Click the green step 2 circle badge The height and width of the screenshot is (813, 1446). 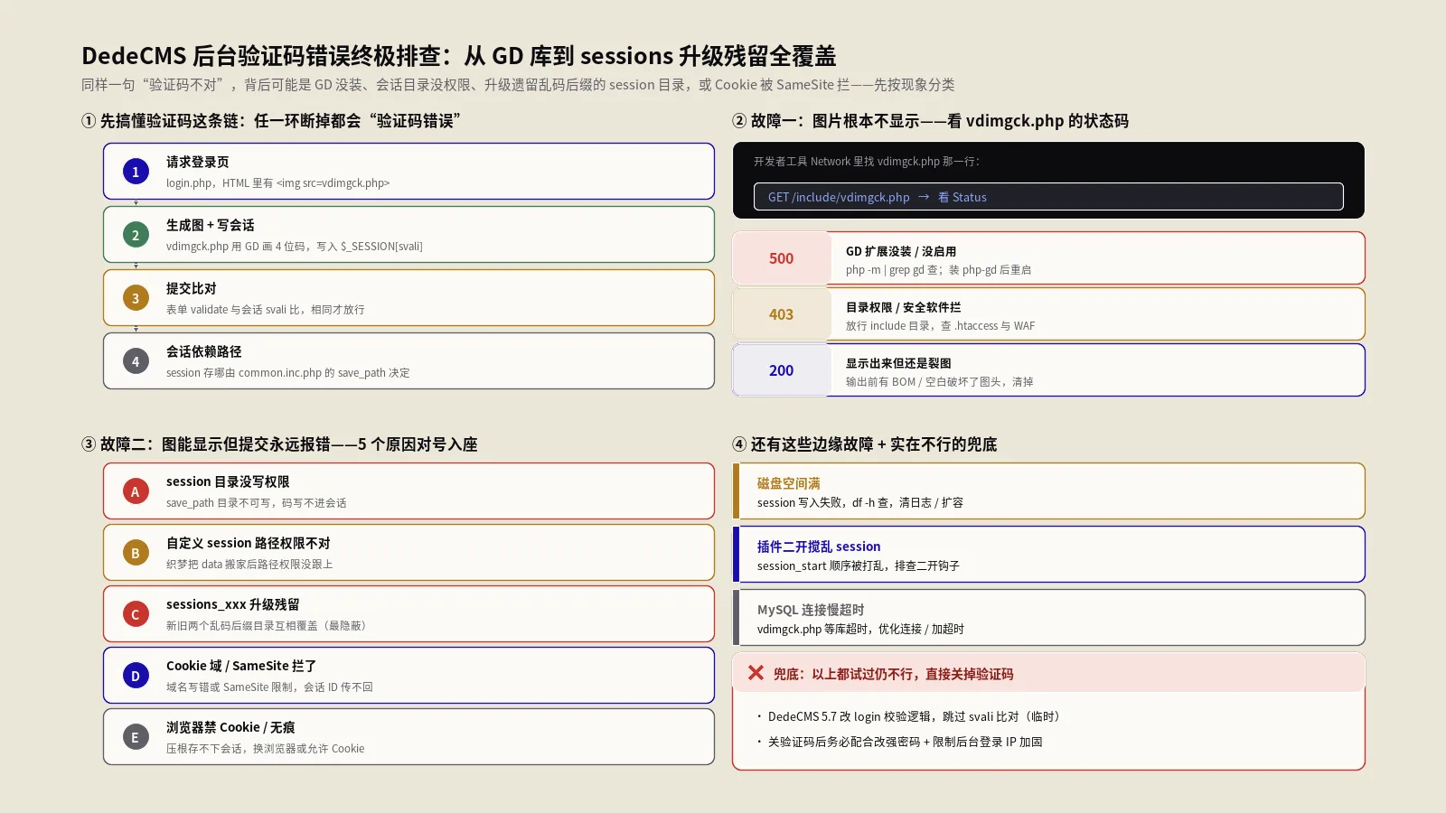pos(136,235)
